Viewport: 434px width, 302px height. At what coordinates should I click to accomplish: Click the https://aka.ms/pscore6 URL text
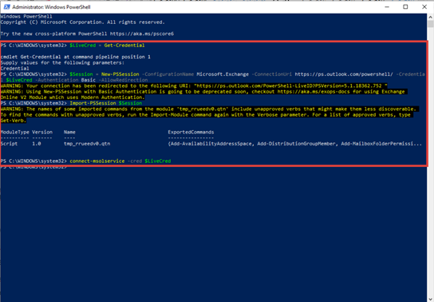click(142, 34)
